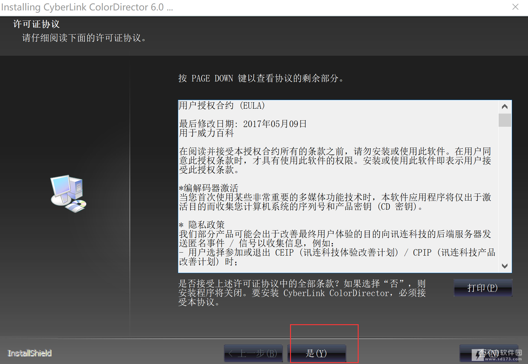Click the PAGE DOWN instruction text
This screenshot has height=364, width=528.
262,78
